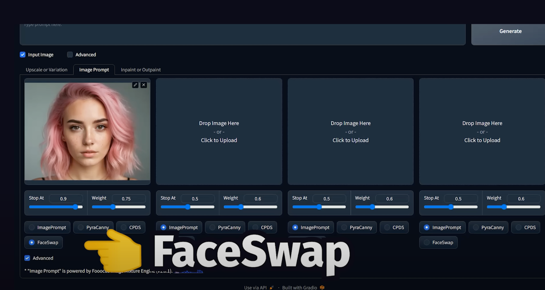This screenshot has height=290, width=545.
Task: Pick CPDS for the third image slot
Action: [394, 227]
